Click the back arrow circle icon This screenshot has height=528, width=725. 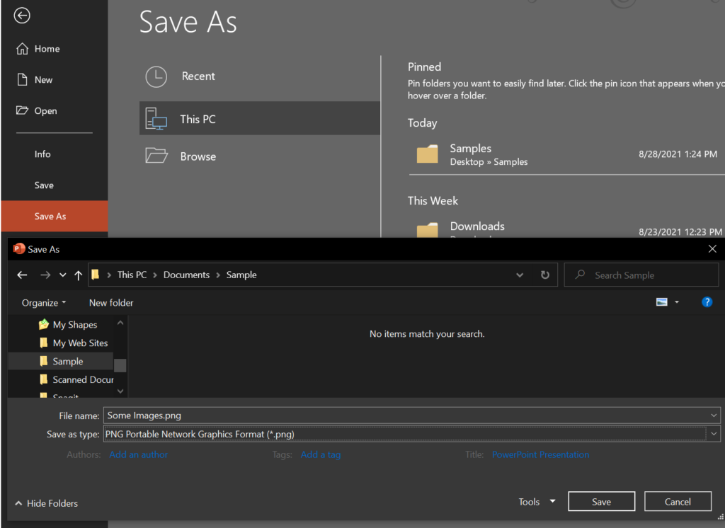(x=22, y=16)
